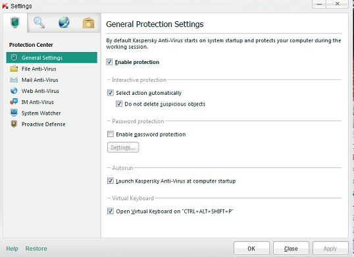354x257 pixels.
Task: Click the System Watcher monitor icon
Action: [14, 113]
